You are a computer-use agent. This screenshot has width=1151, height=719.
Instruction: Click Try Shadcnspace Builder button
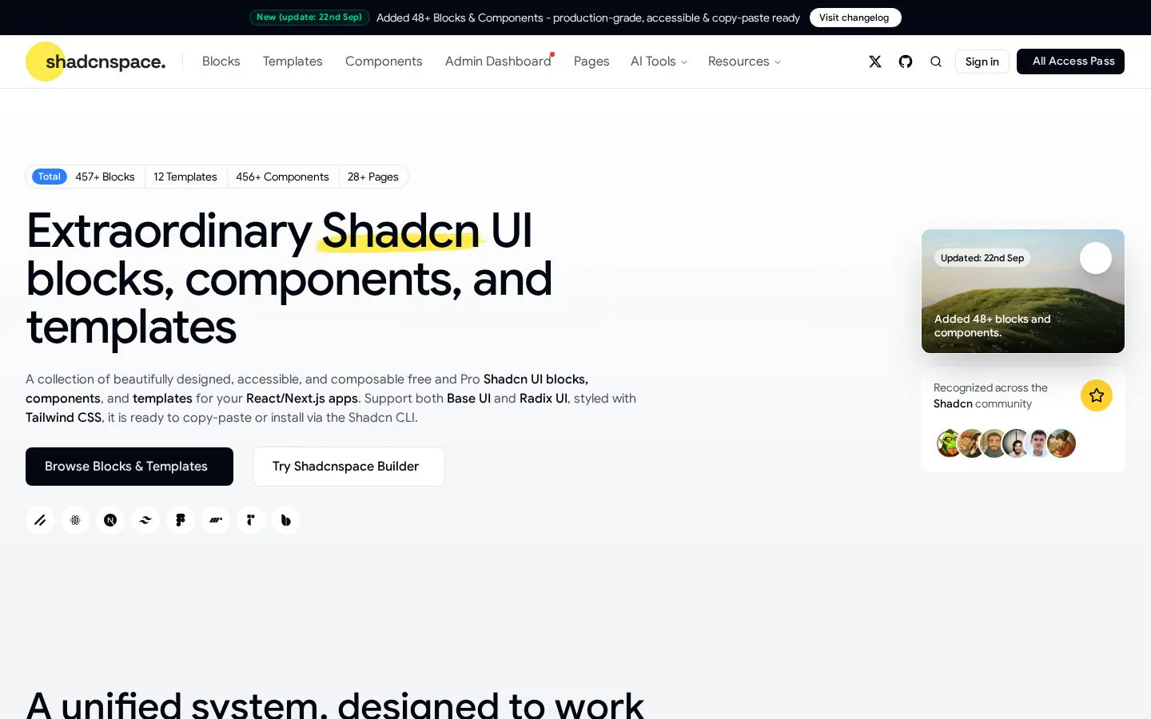click(348, 467)
